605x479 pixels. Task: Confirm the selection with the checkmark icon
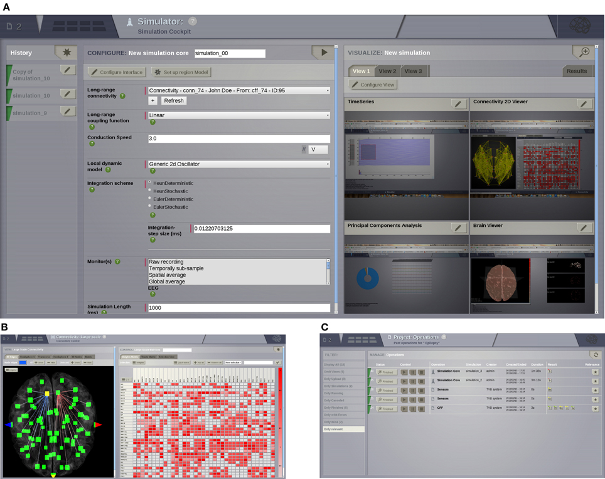[x=277, y=362]
